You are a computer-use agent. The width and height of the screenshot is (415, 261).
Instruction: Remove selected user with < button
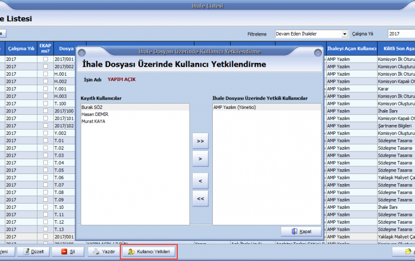pos(200,181)
